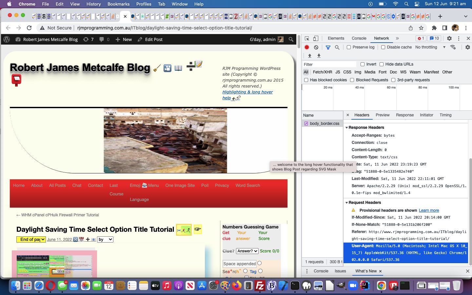
Task: Expand Chrome tab search chevron
Action: tap(465, 16)
